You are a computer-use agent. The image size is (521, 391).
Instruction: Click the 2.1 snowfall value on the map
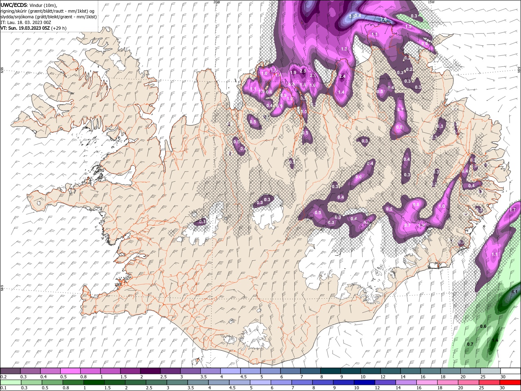[x=313, y=75]
